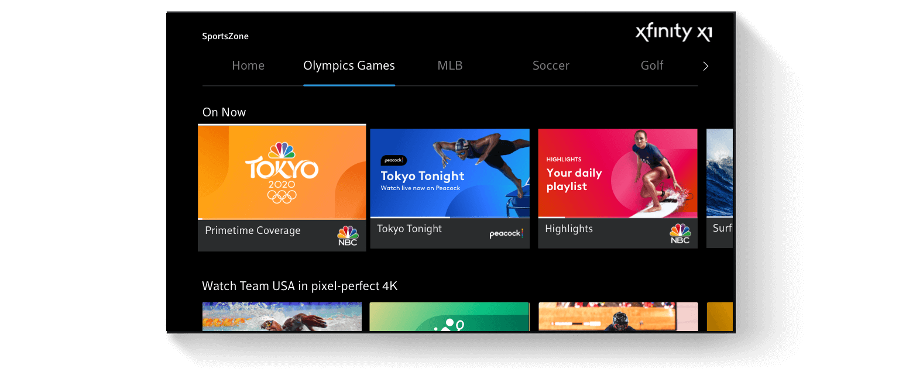Open the Golf tab
The height and width of the screenshot is (386, 899).
coord(652,66)
